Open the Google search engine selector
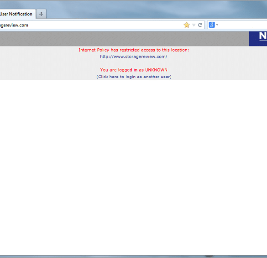The image size is (267, 258). 214,25
